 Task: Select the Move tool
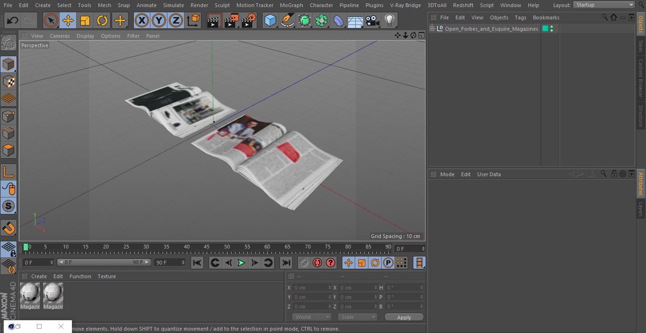pos(68,20)
